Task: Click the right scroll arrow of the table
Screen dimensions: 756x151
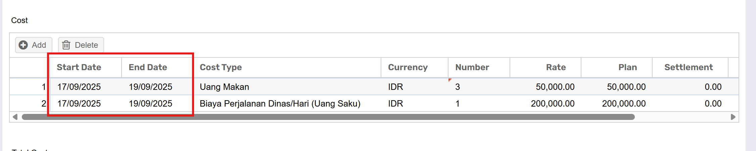Action: tap(733, 117)
